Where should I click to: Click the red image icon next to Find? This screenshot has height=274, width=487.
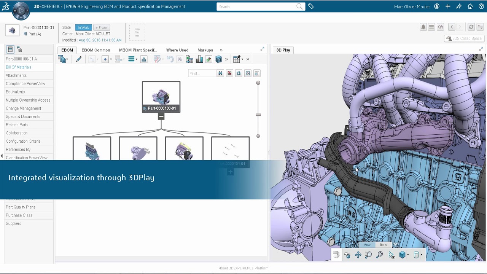pos(229,73)
